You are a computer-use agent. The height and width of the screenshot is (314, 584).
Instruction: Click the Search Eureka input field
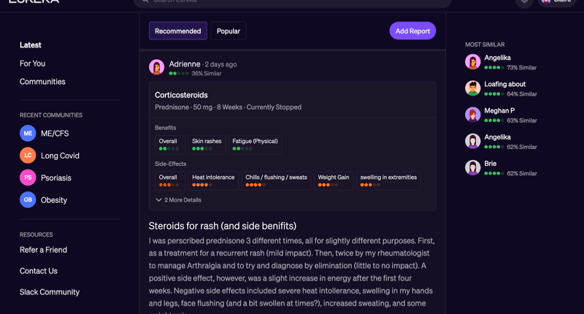pos(292,2)
